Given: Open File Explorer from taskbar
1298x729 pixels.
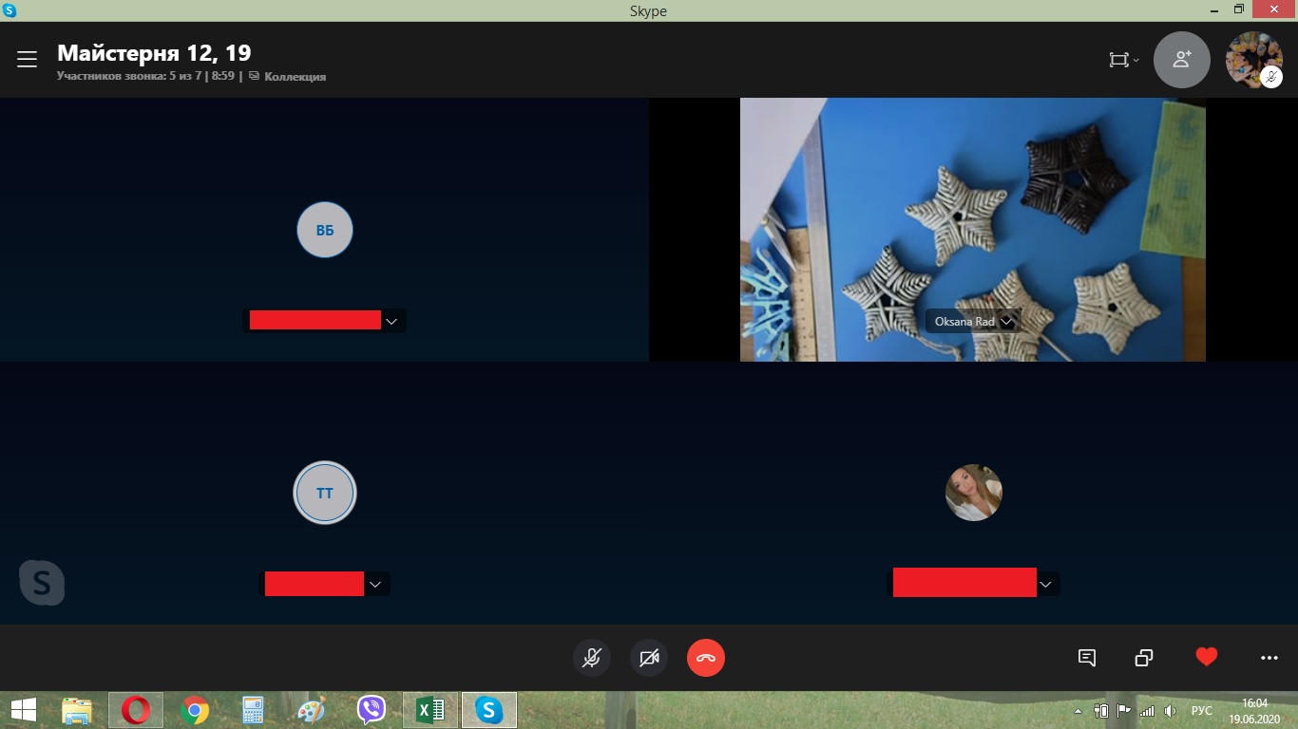Looking at the screenshot, I should (77, 710).
